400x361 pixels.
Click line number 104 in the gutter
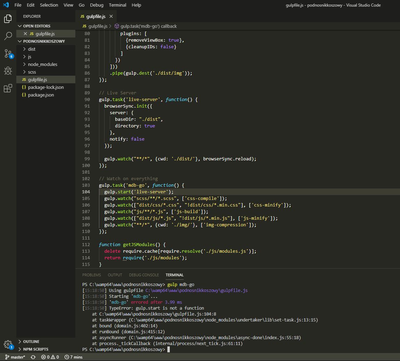point(86,192)
